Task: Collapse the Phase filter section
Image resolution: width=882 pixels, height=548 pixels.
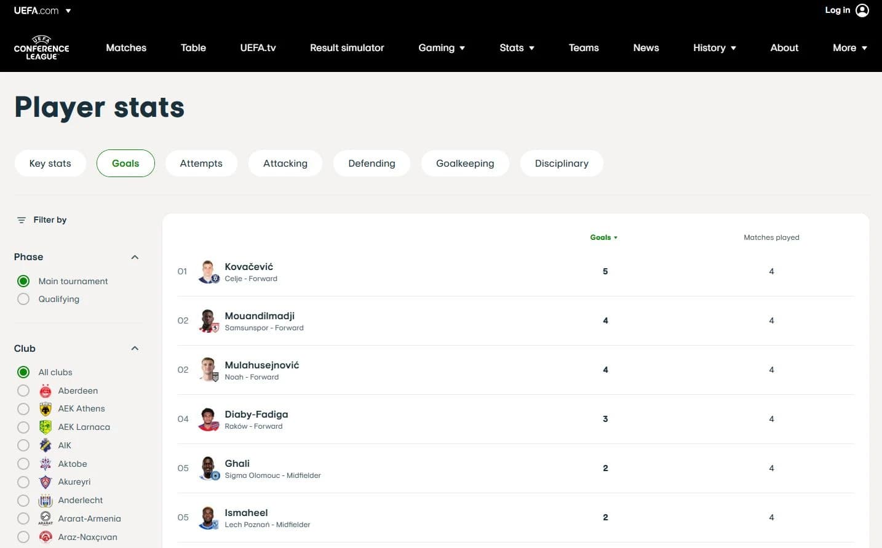Action: tap(135, 257)
